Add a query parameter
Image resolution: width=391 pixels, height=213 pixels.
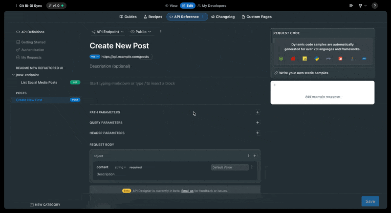258,122
